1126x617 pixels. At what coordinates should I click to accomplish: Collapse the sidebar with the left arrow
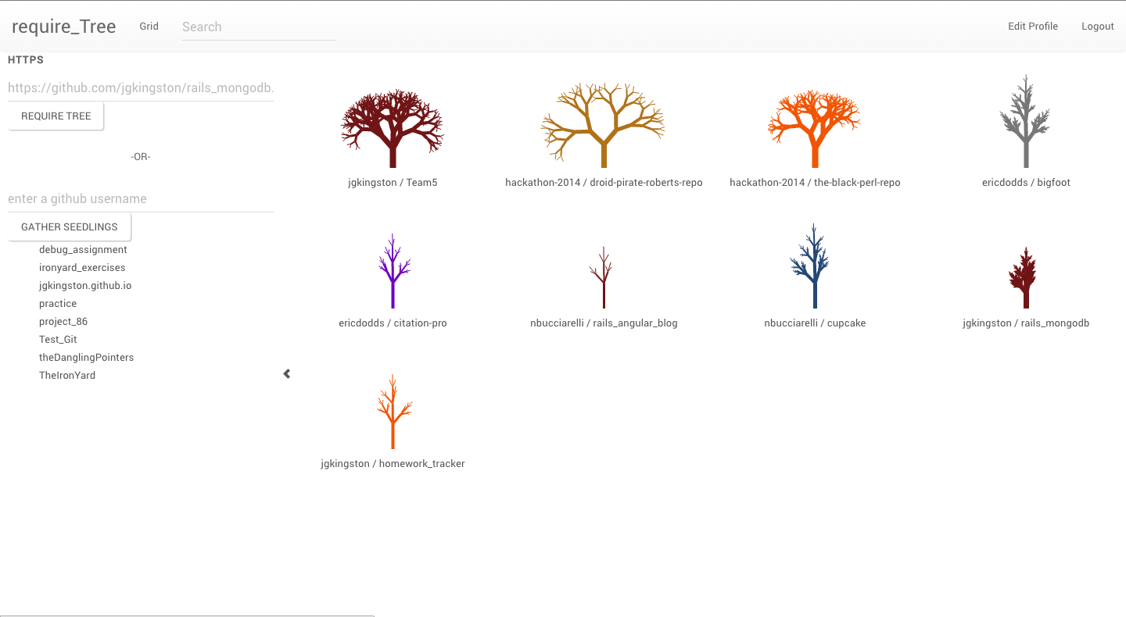287,374
